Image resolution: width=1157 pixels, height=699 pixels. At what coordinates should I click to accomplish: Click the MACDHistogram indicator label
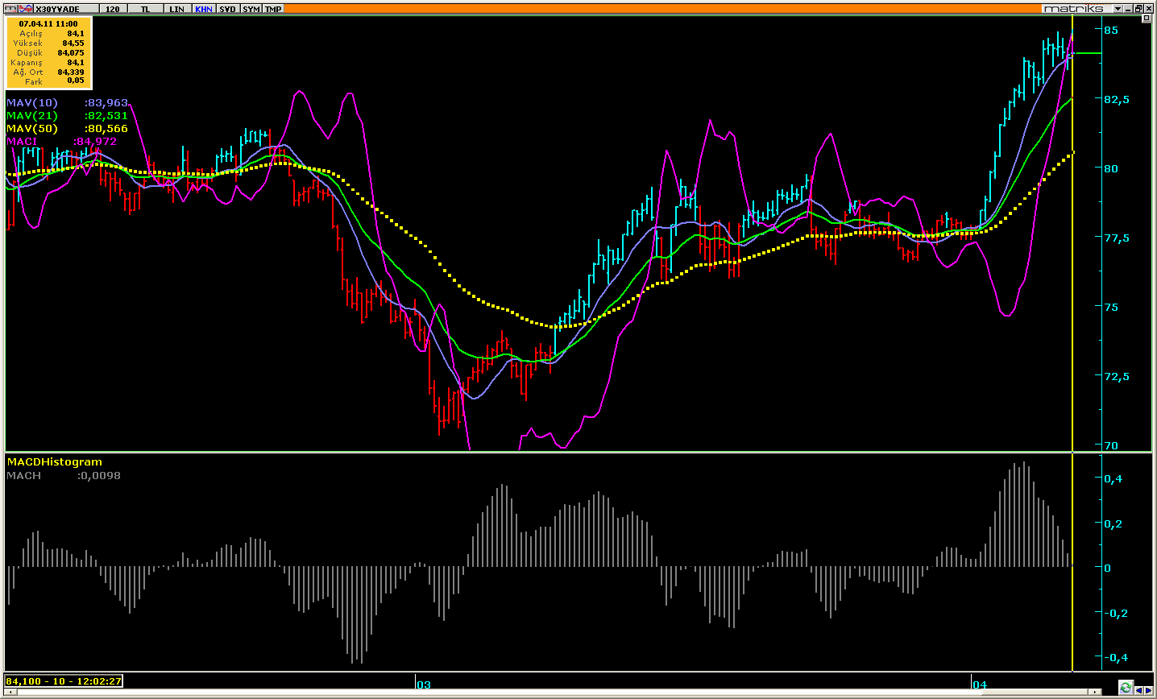[54, 462]
